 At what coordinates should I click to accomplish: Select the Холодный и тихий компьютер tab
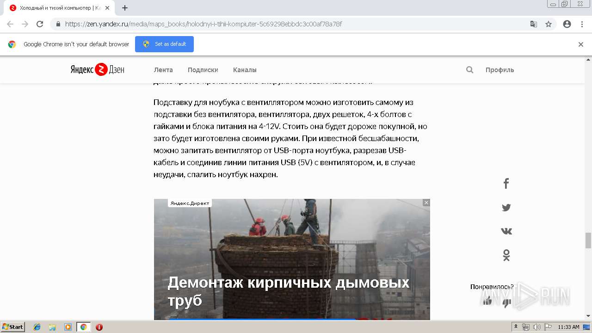[x=59, y=8]
